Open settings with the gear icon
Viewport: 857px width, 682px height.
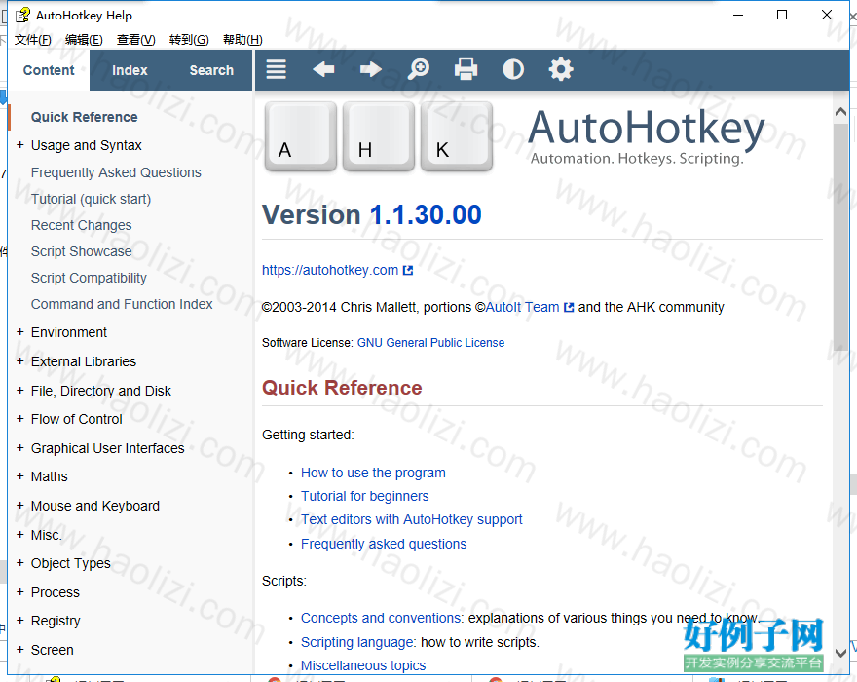click(x=561, y=69)
